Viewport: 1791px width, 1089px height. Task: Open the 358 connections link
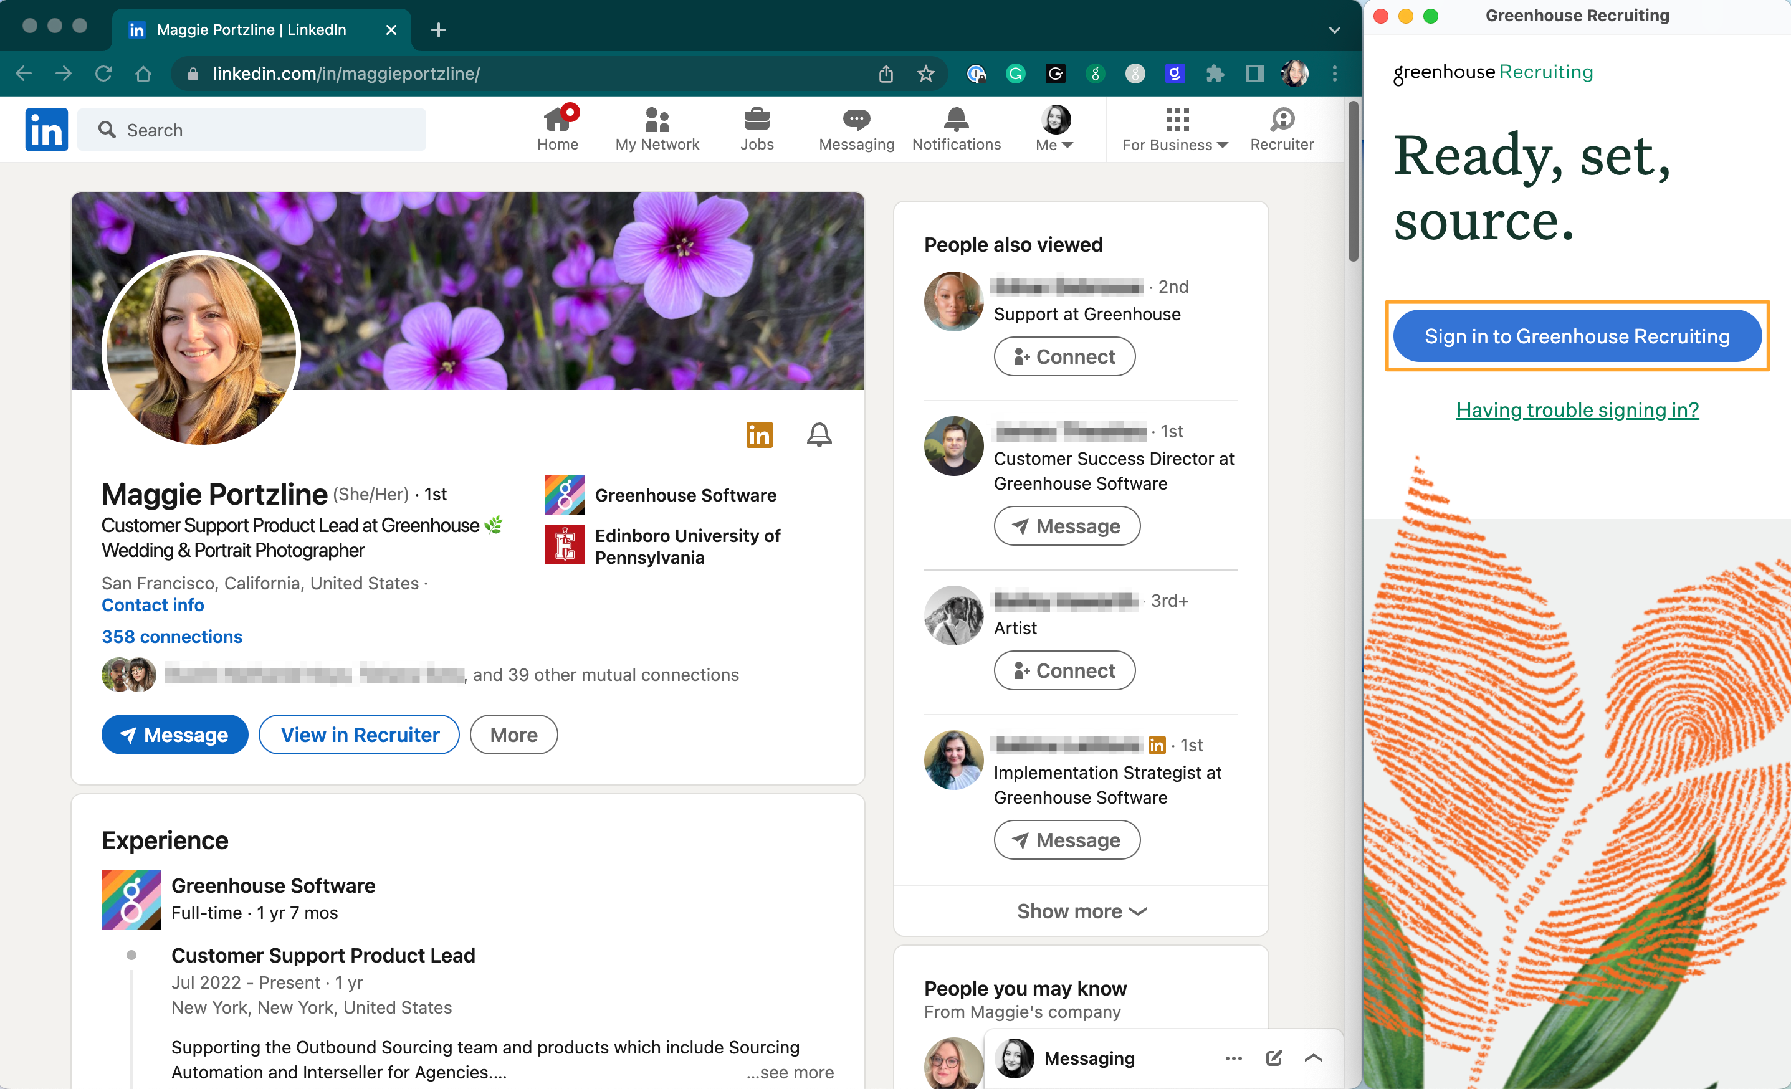coord(172,637)
